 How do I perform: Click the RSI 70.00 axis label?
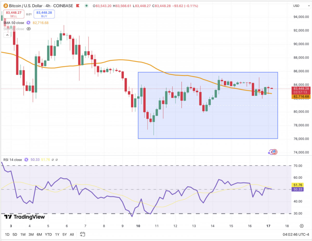[x=298, y=166]
